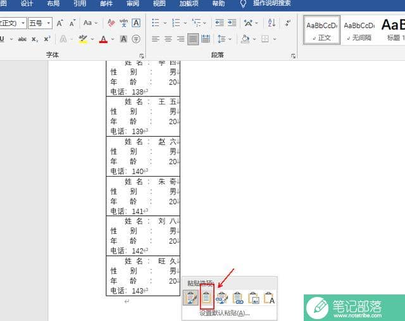Screen dimensions: 405x321
Task: Toggle underline formatting
Action: pos(2,39)
